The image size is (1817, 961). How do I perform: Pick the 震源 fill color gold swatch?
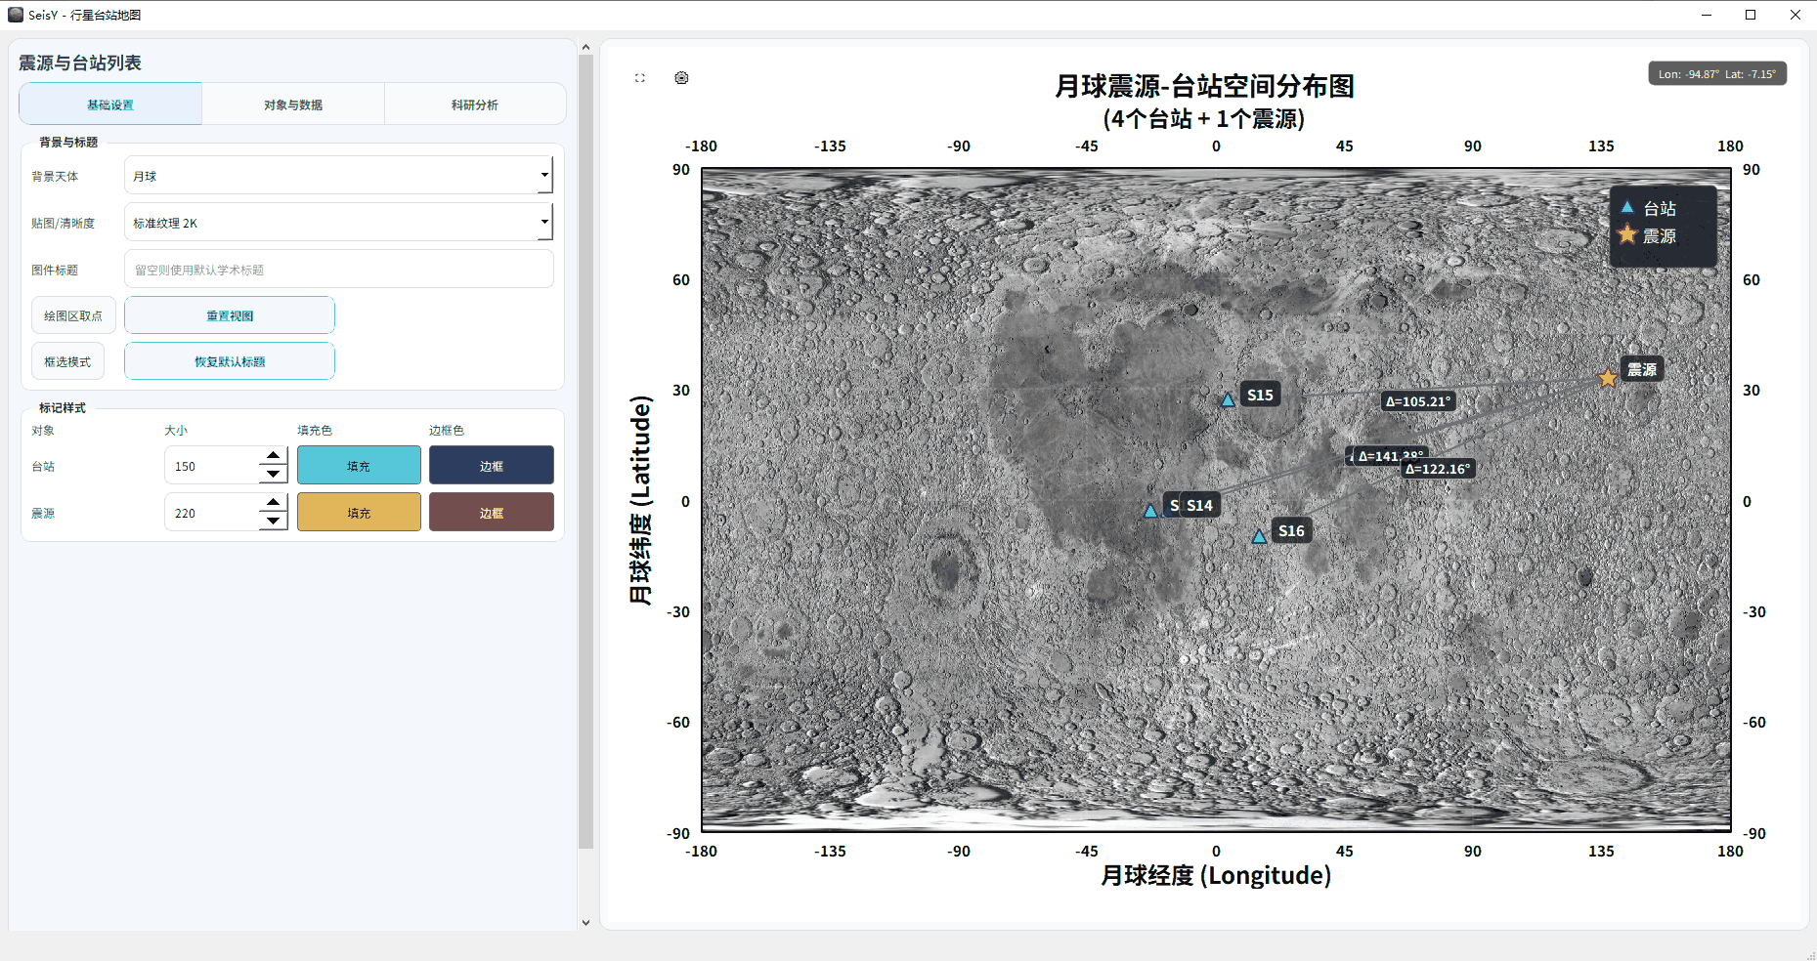pyautogui.click(x=359, y=513)
